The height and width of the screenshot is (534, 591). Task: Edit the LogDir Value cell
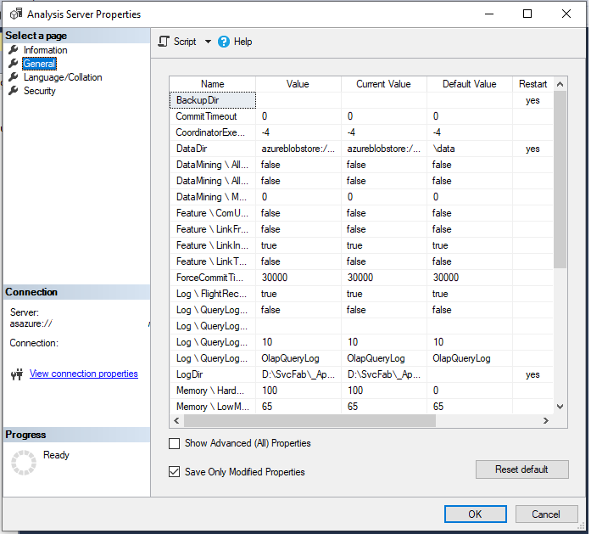tap(298, 374)
